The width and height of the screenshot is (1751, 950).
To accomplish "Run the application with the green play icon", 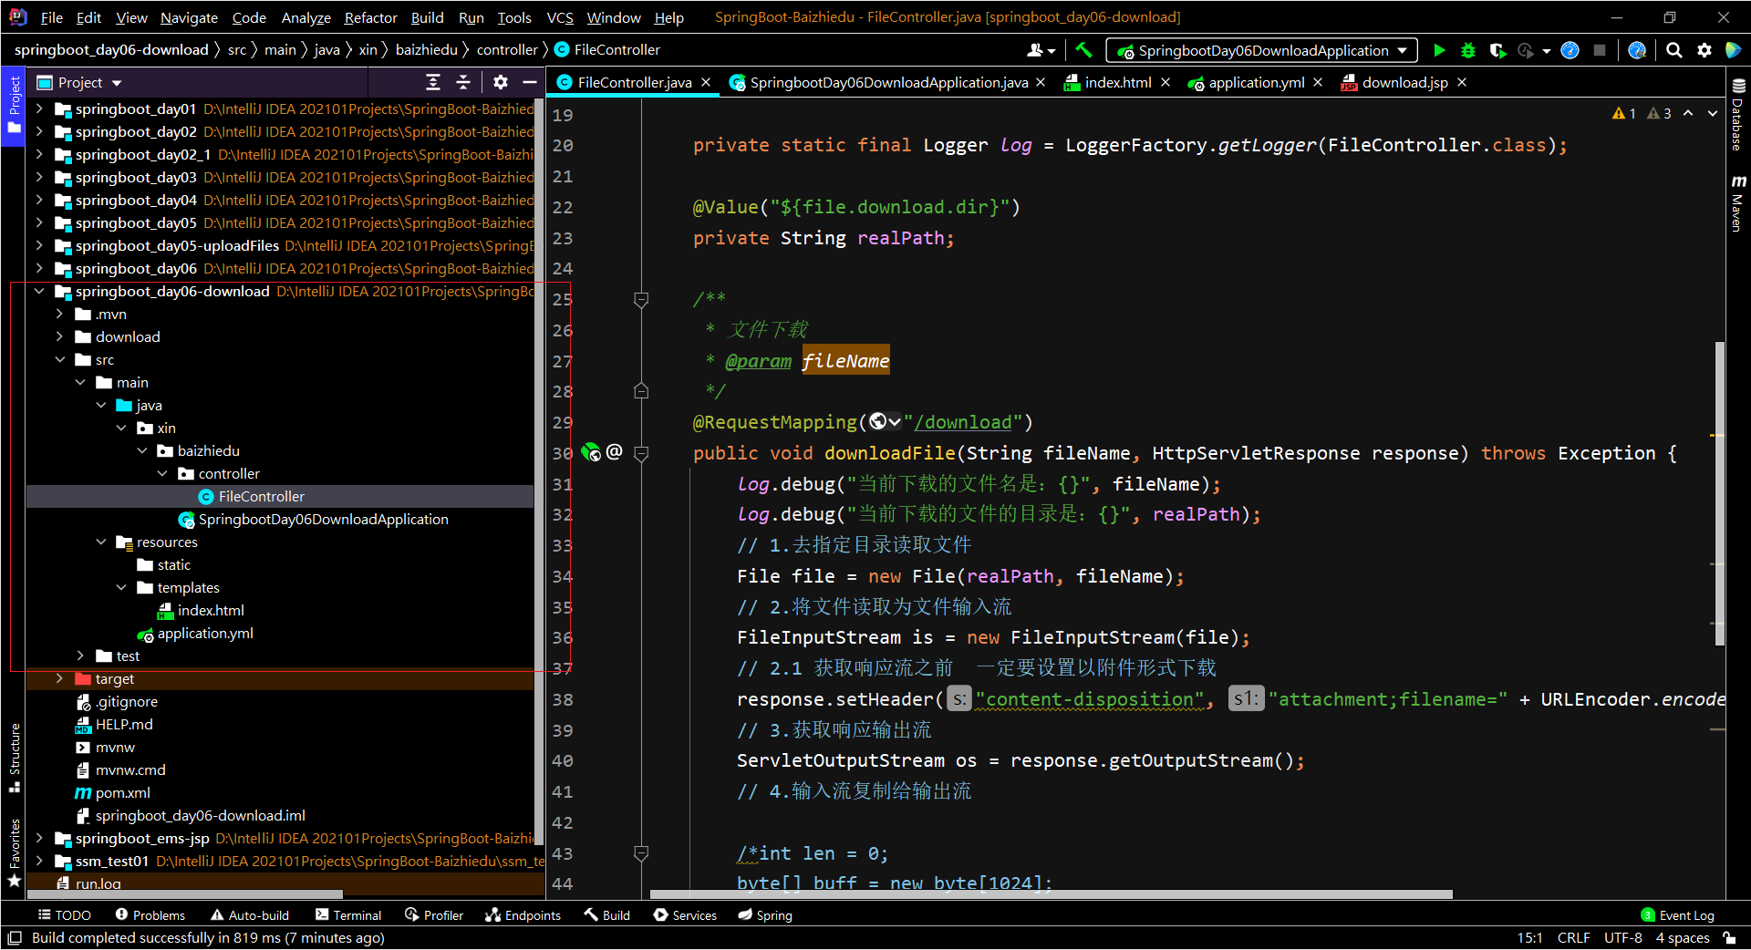I will [1439, 50].
